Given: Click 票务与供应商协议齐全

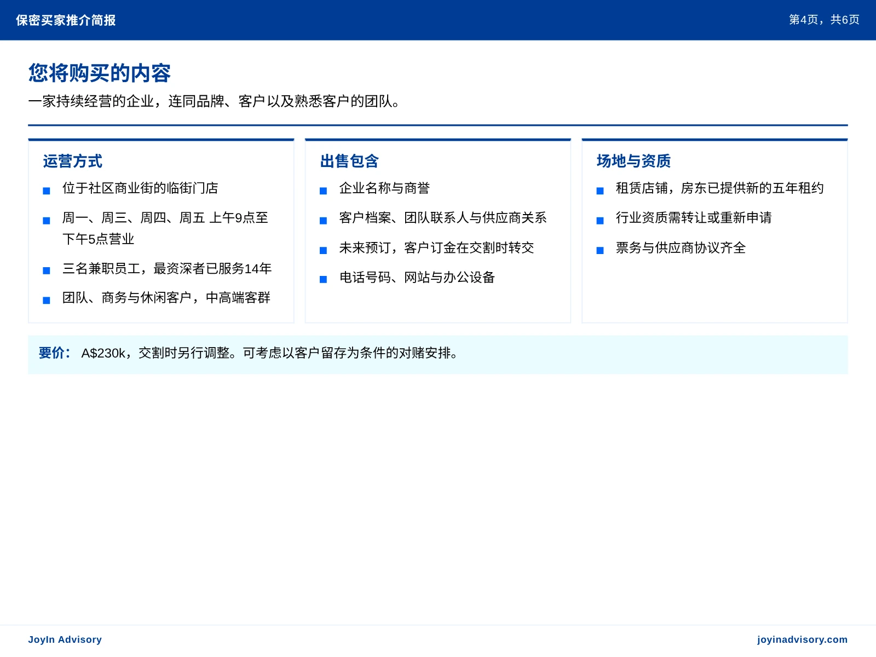Looking at the screenshot, I should [681, 248].
